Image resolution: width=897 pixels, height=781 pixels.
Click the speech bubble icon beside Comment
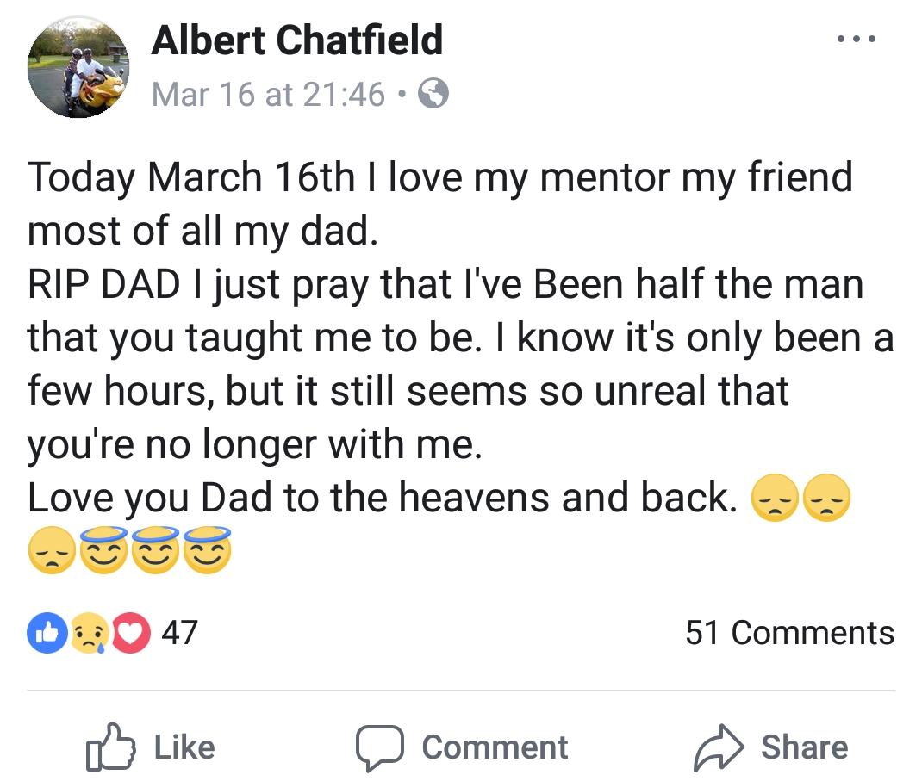[x=379, y=746]
